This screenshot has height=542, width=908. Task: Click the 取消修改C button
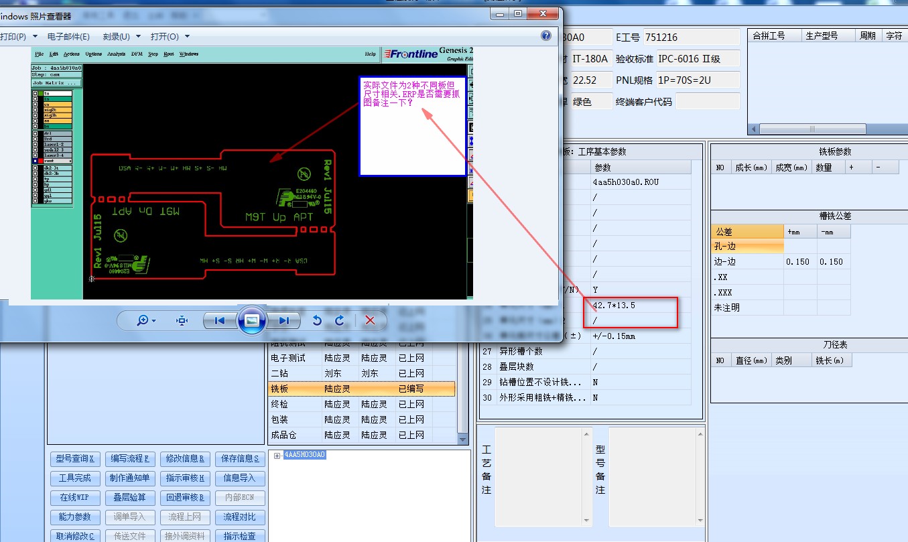[74, 536]
